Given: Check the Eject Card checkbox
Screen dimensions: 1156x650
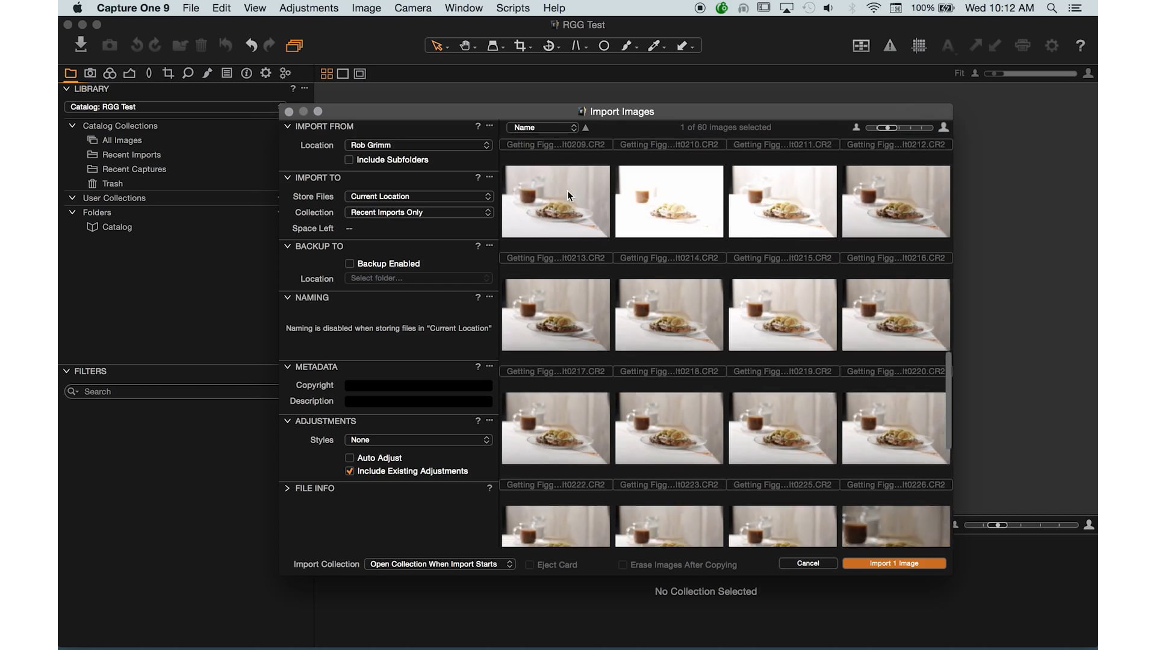Looking at the screenshot, I should pos(529,565).
